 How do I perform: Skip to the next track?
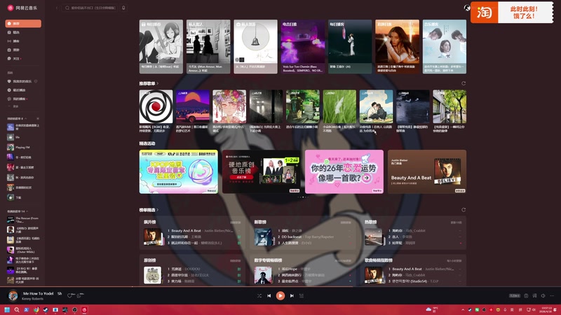click(x=292, y=295)
